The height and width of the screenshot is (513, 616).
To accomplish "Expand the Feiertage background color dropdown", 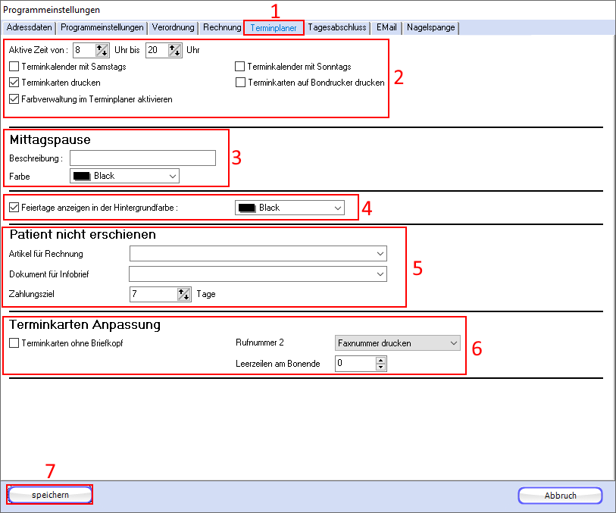I will (289, 207).
